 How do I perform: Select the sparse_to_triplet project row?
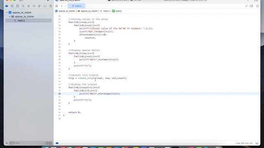[x=28, y=12]
